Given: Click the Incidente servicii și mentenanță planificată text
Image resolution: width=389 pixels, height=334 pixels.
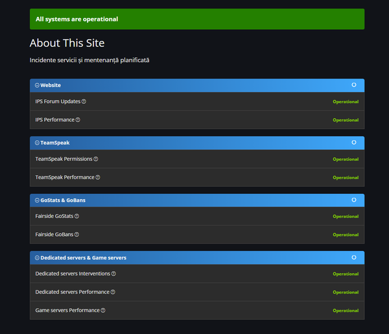Looking at the screenshot, I should 89,60.
